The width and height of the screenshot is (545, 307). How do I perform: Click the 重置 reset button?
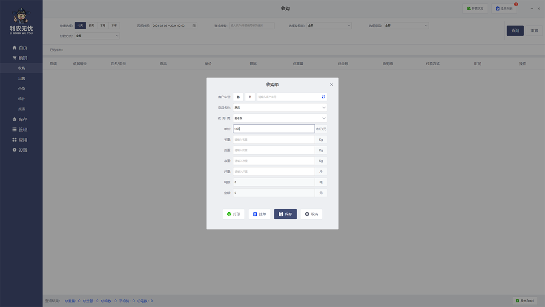point(534,31)
